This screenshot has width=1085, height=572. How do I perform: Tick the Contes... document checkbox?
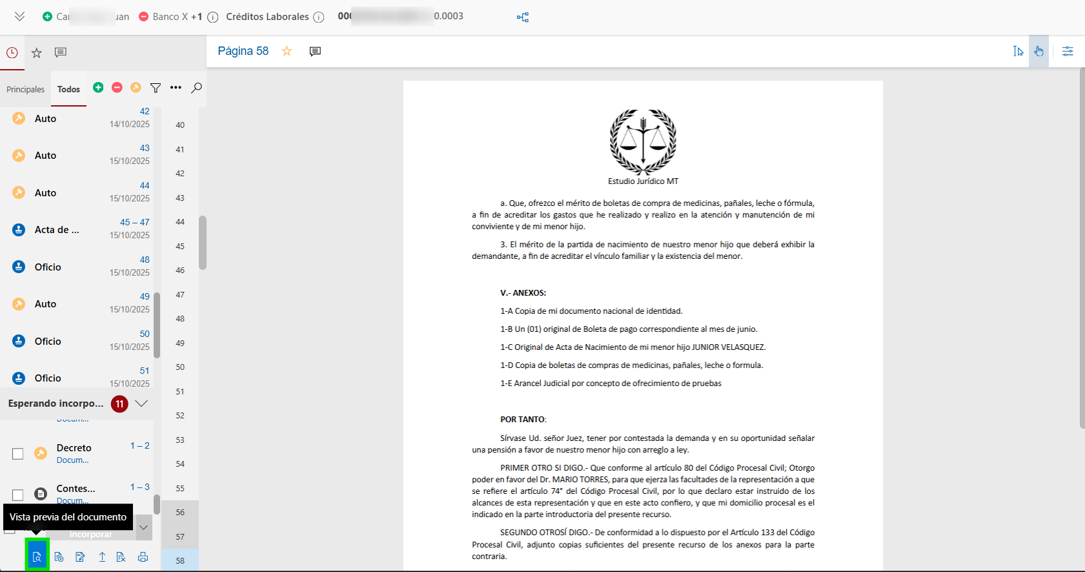click(18, 495)
